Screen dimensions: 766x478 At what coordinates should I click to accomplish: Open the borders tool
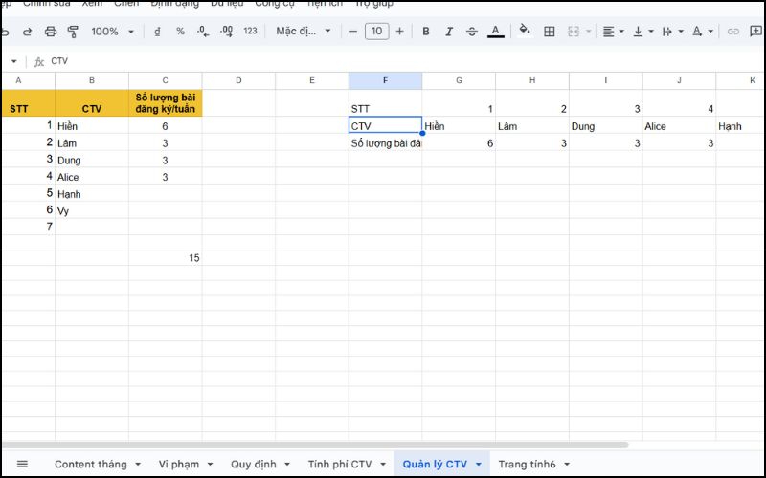(549, 32)
